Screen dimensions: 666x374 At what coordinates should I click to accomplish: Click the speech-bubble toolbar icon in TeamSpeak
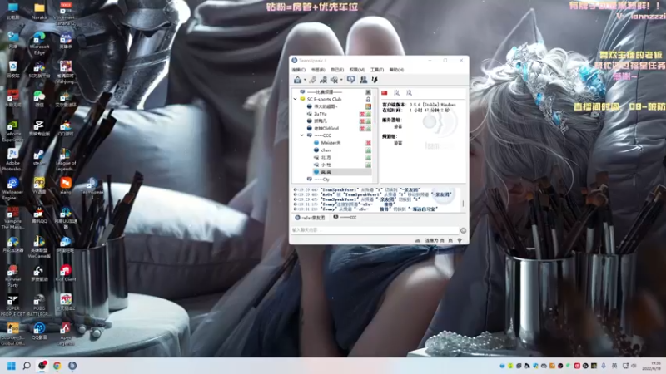[x=350, y=80]
